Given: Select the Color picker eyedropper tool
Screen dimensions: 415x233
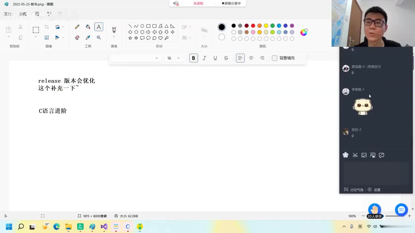Looking at the screenshot, I should [88, 38].
